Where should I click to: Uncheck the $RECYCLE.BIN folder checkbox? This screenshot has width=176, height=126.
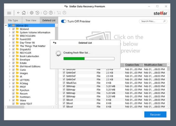13,36
